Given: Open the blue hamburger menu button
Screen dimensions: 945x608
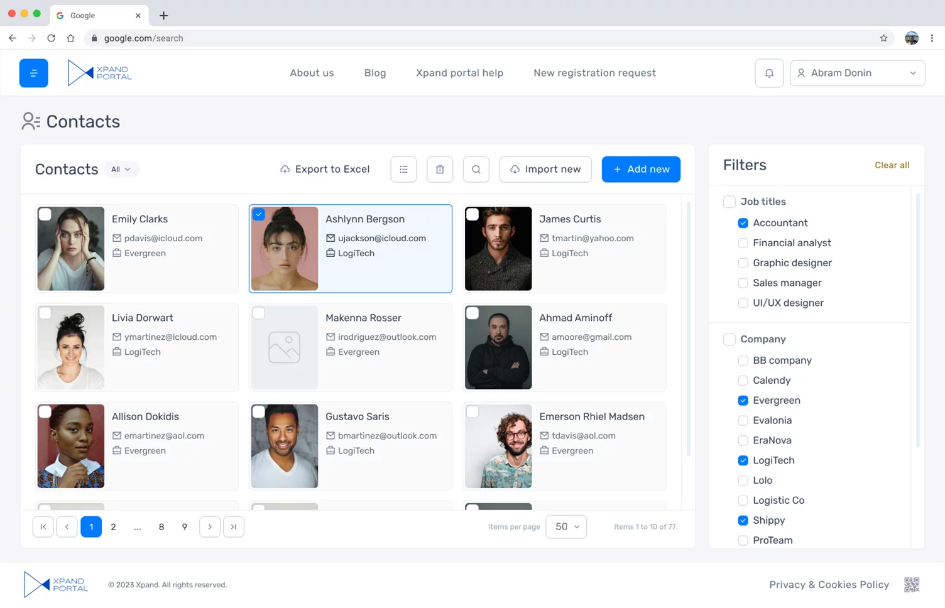Looking at the screenshot, I should [x=34, y=73].
